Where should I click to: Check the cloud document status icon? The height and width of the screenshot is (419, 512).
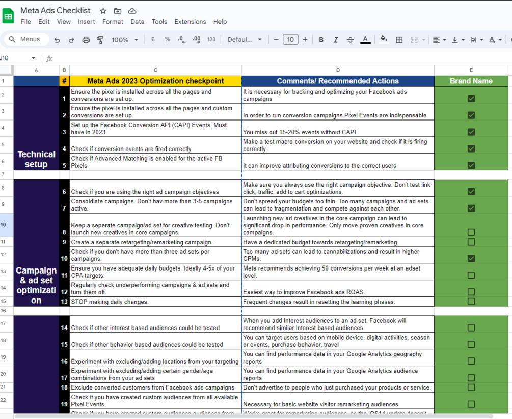click(132, 11)
